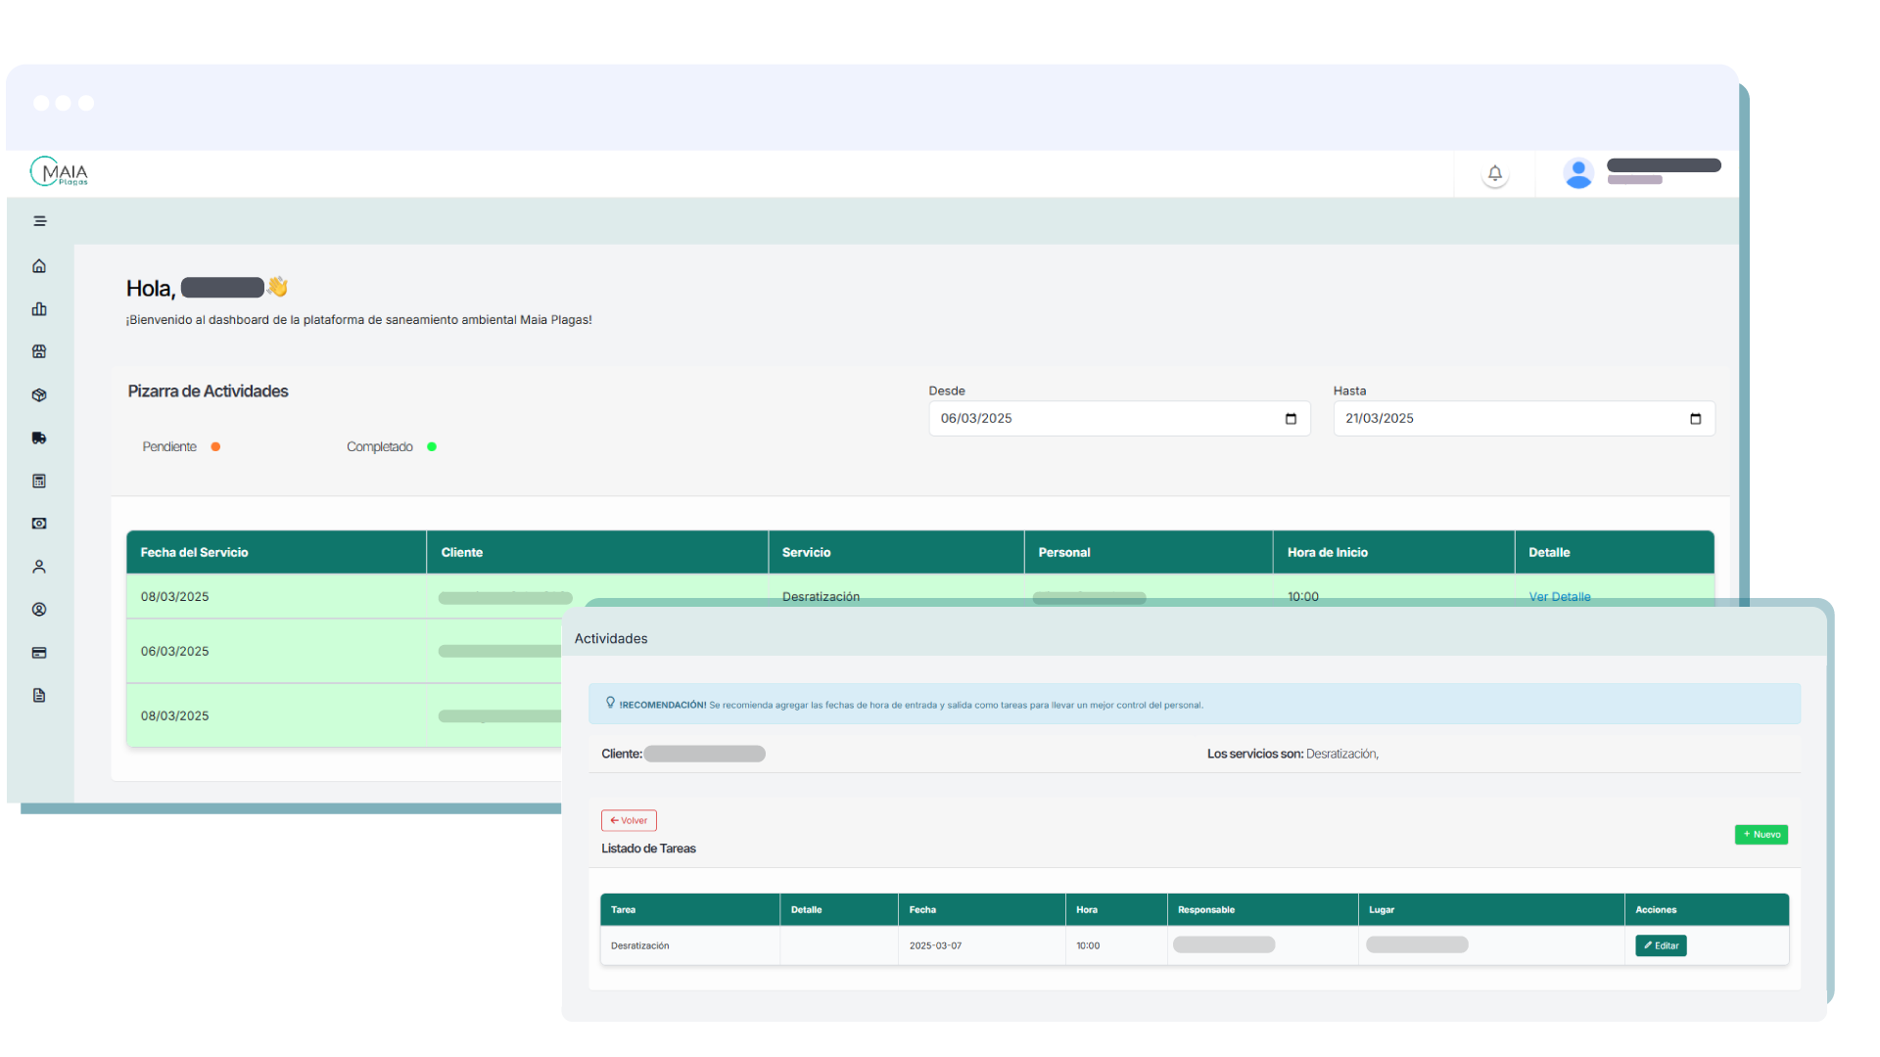Click the delivery truck sidebar icon
The height and width of the screenshot is (1057, 1880).
[x=39, y=437]
